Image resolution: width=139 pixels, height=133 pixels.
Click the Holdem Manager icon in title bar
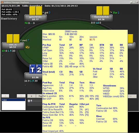[2, 2]
